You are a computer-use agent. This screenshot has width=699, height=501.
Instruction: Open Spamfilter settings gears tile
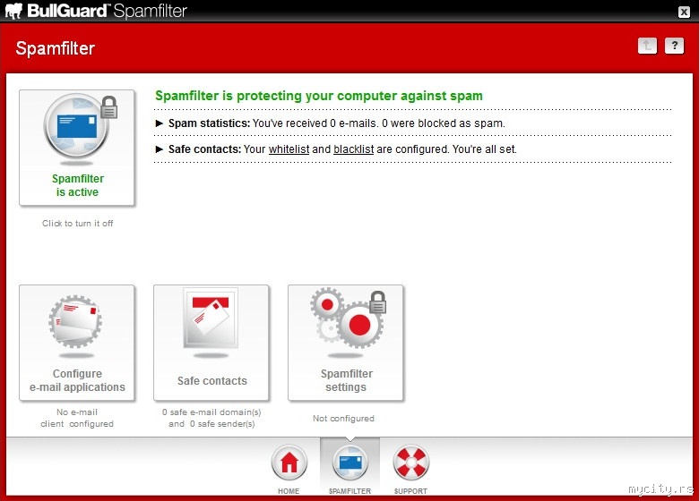346,343
